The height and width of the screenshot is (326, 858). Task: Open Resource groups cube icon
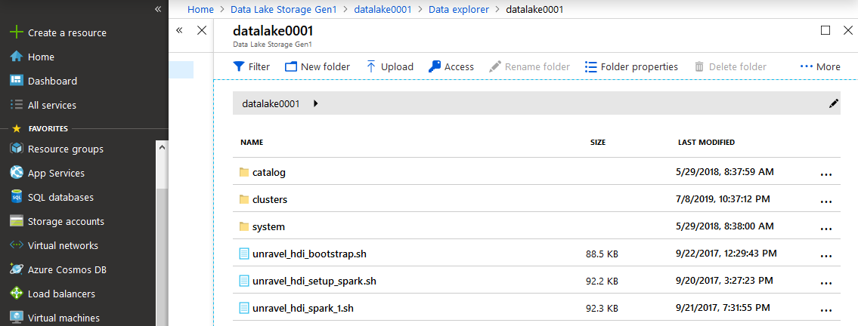pyautogui.click(x=17, y=149)
